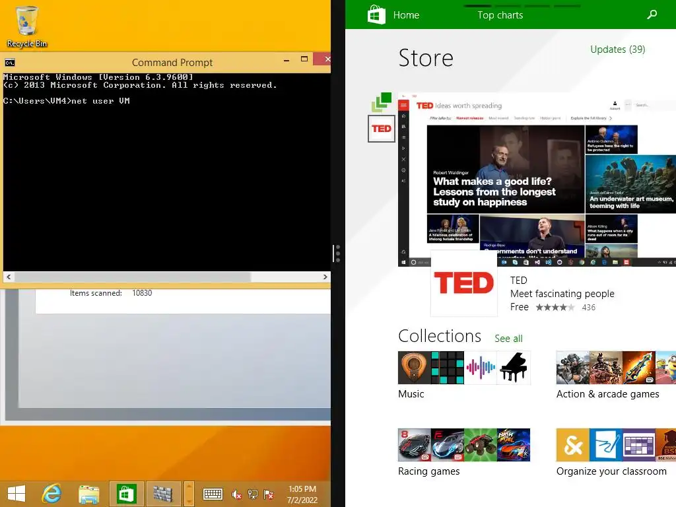This screenshot has width=676, height=507.
Task: Click the Command Prompt title bar icon
Action: coord(9,63)
